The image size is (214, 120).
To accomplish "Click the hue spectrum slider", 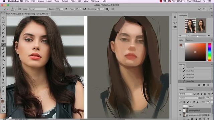I will point(210,52).
